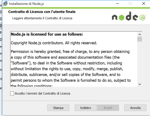The height and width of the screenshot is (116, 150).
Task: Click the scroll down arrow in license box
Action: pos(140,84)
